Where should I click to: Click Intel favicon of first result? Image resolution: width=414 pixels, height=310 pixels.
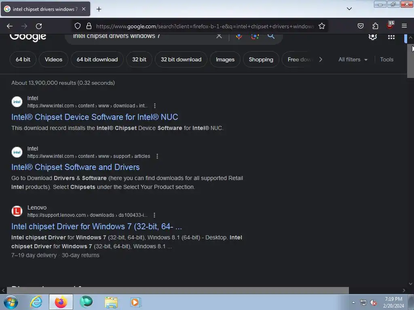[17, 102]
